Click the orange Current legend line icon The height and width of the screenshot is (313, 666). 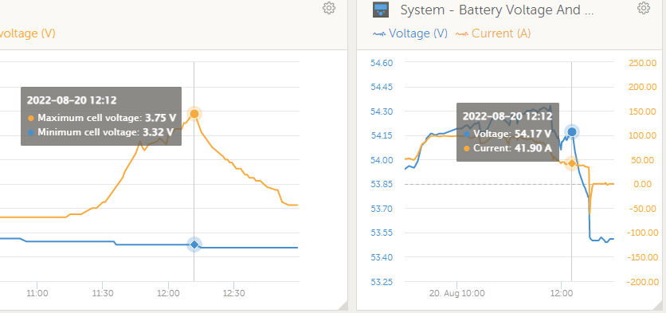(x=462, y=34)
